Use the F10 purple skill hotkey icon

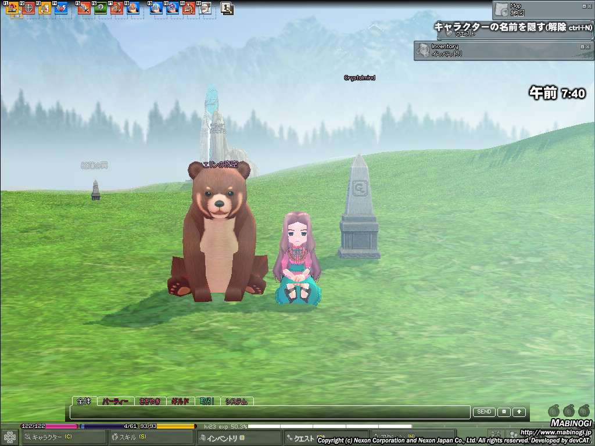172,8
